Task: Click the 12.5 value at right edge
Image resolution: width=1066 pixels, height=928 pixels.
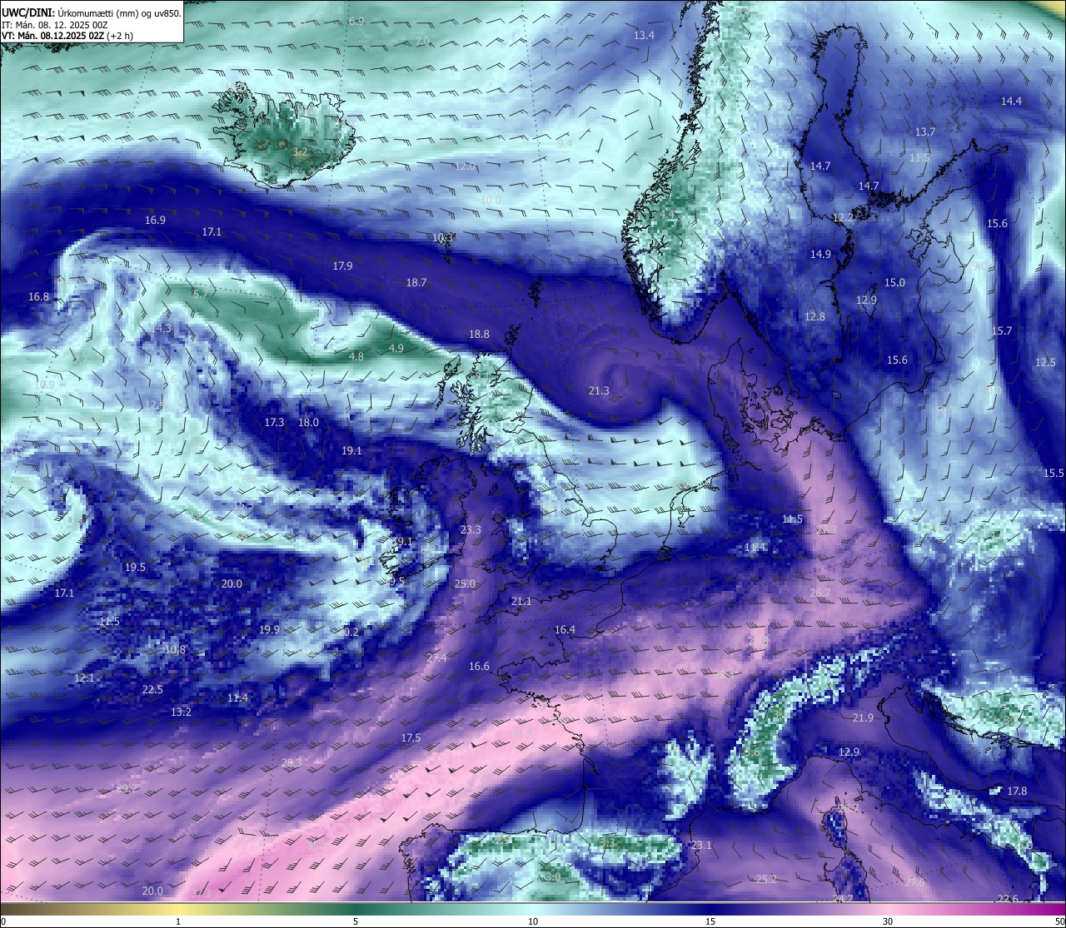Action: pos(1045,362)
